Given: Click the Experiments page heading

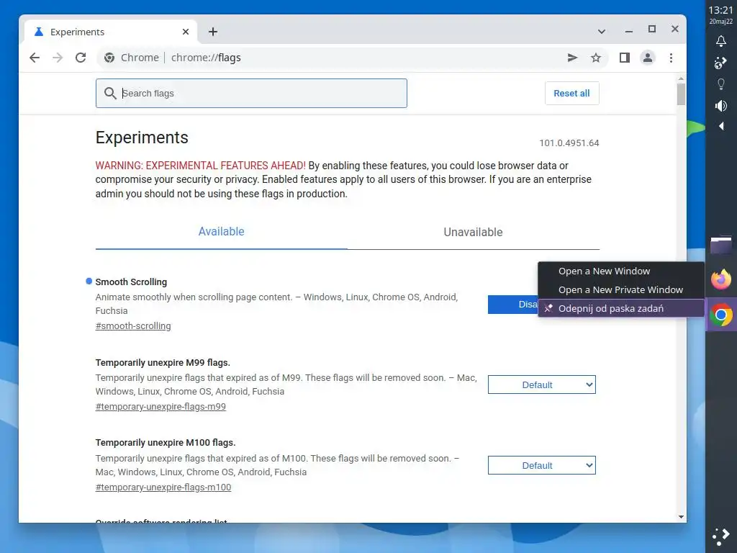Looking at the screenshot, I should click(142, 138).
